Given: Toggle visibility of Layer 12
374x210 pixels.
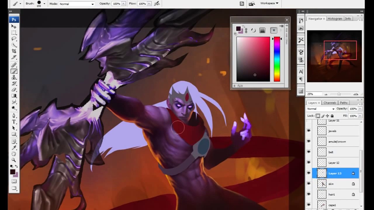Looking at the screenshot, I should [x=309, y=162].
